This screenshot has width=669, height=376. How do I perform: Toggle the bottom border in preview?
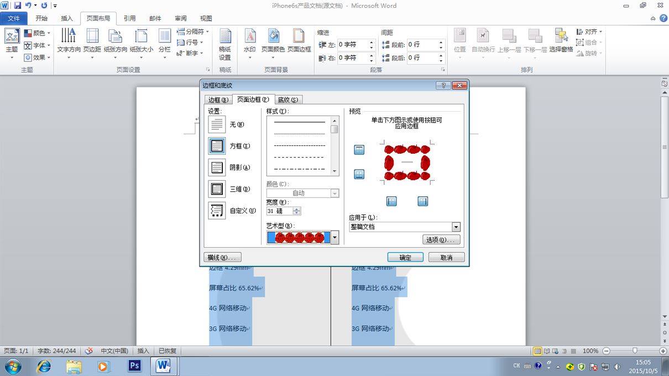(x=359, y=175)
